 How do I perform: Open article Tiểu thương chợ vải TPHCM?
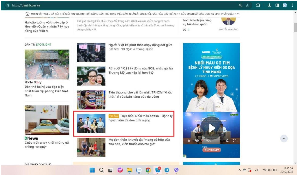point(140,94)
